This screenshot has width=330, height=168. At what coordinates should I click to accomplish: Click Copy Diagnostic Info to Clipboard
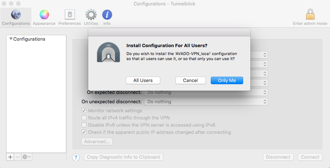point(124,157)
